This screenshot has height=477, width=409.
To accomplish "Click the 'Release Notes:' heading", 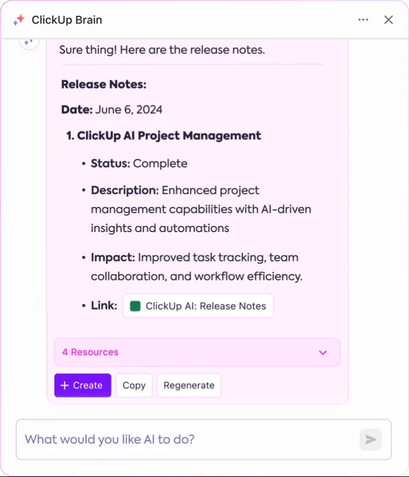I will [104, 84].
